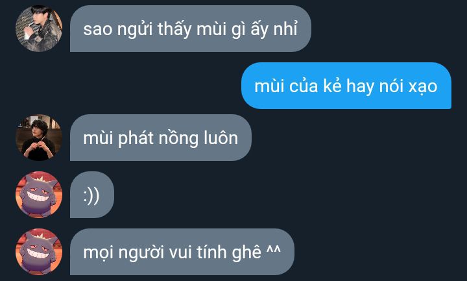
Task: Tap the avatar of person in black shirt
Action: [x=39, y=138]
